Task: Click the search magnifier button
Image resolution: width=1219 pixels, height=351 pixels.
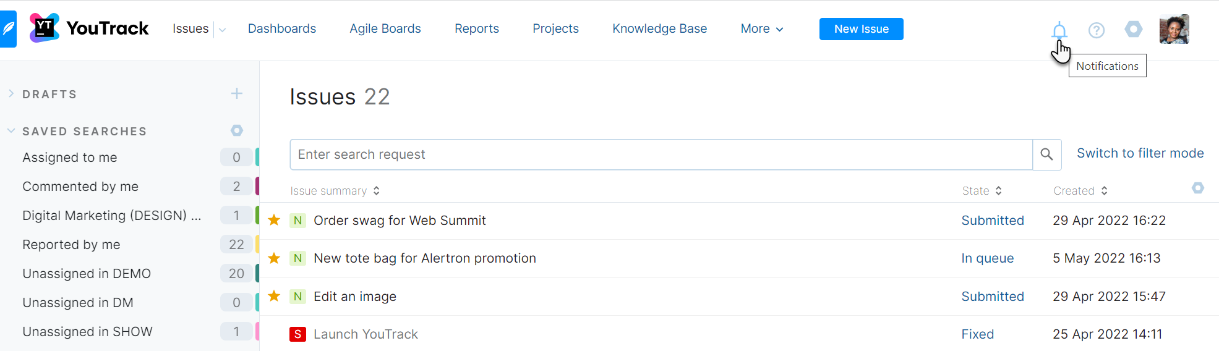Action: pos(1046,154)
